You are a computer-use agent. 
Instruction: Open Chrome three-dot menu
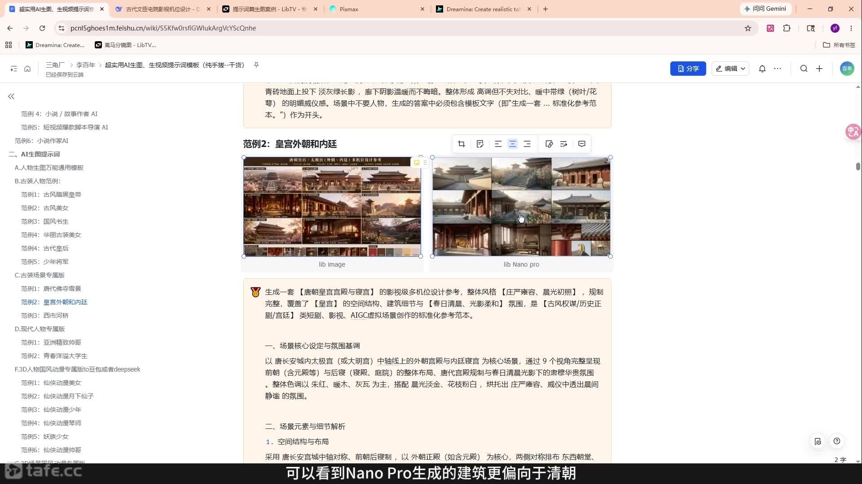[x=851, y=28]
